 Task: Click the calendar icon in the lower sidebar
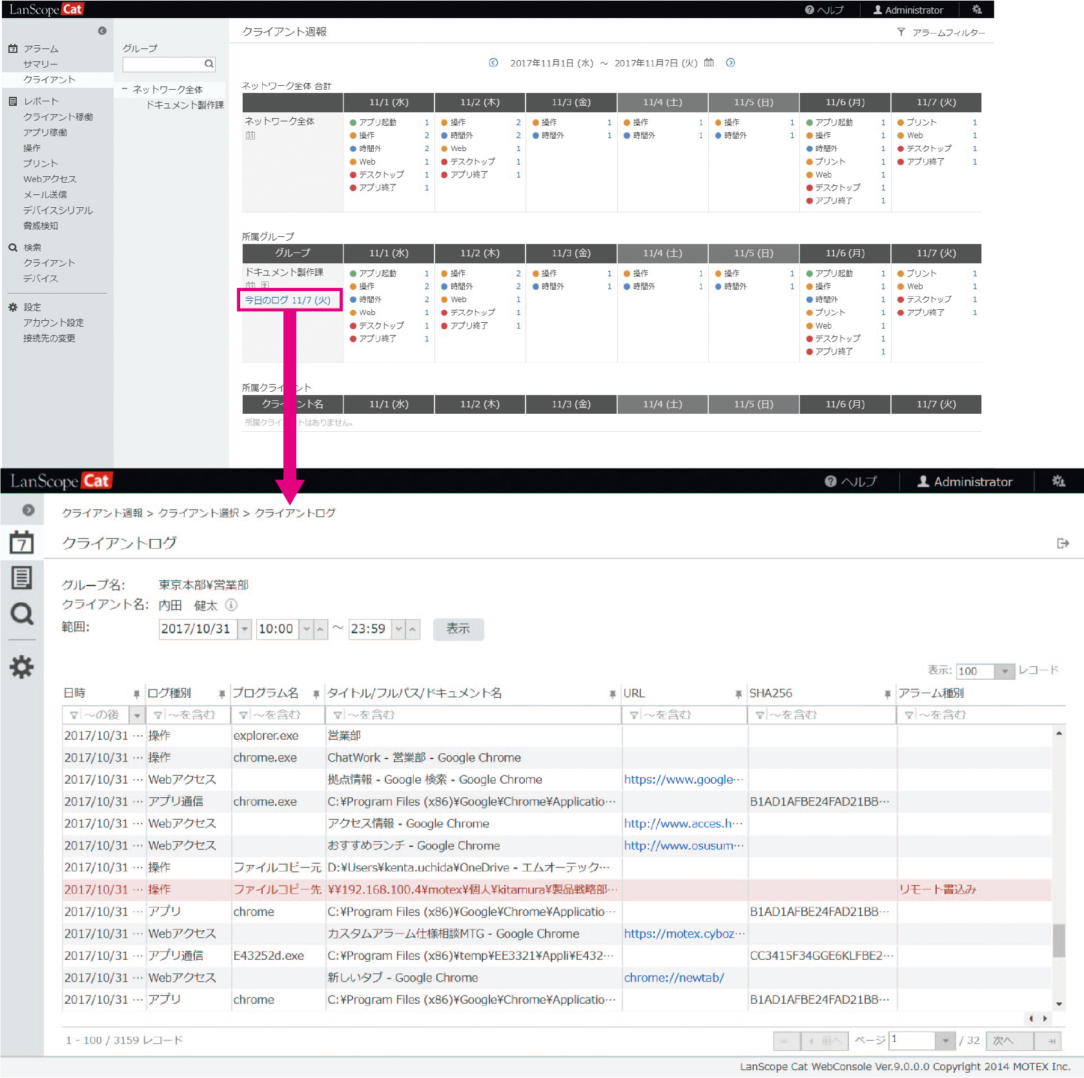pyautogui.click(x=22, y=543)
